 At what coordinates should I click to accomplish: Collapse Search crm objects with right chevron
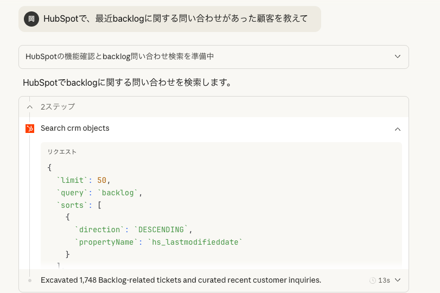pyautogui.click(x=397, y=129)
